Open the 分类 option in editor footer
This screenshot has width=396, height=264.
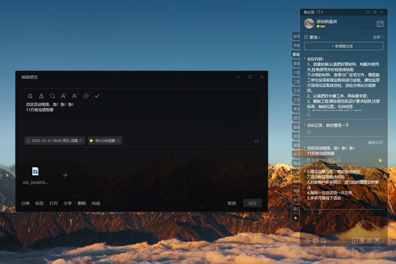point(26,203)
